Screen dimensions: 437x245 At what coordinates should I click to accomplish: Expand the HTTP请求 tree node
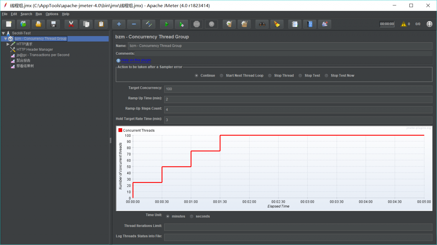pos(8,44)
